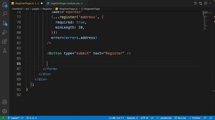Click line number 84 in the gutter
215x120 pixels.
pyautogui.click(x=19, y=53)
